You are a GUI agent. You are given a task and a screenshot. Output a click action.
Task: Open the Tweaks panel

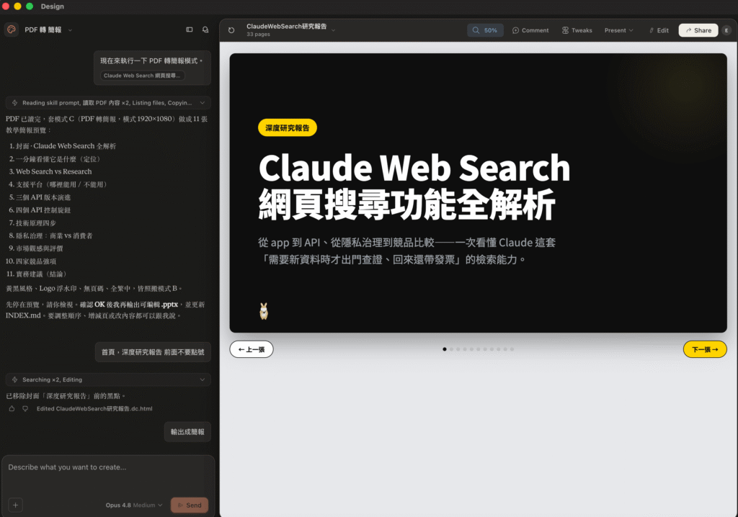pos(577,30)
